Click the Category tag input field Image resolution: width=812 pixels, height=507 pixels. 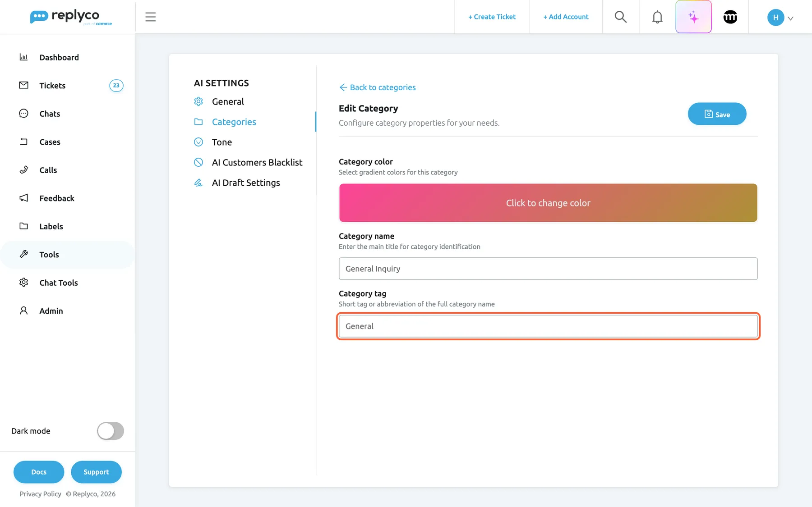pos(548,326)
